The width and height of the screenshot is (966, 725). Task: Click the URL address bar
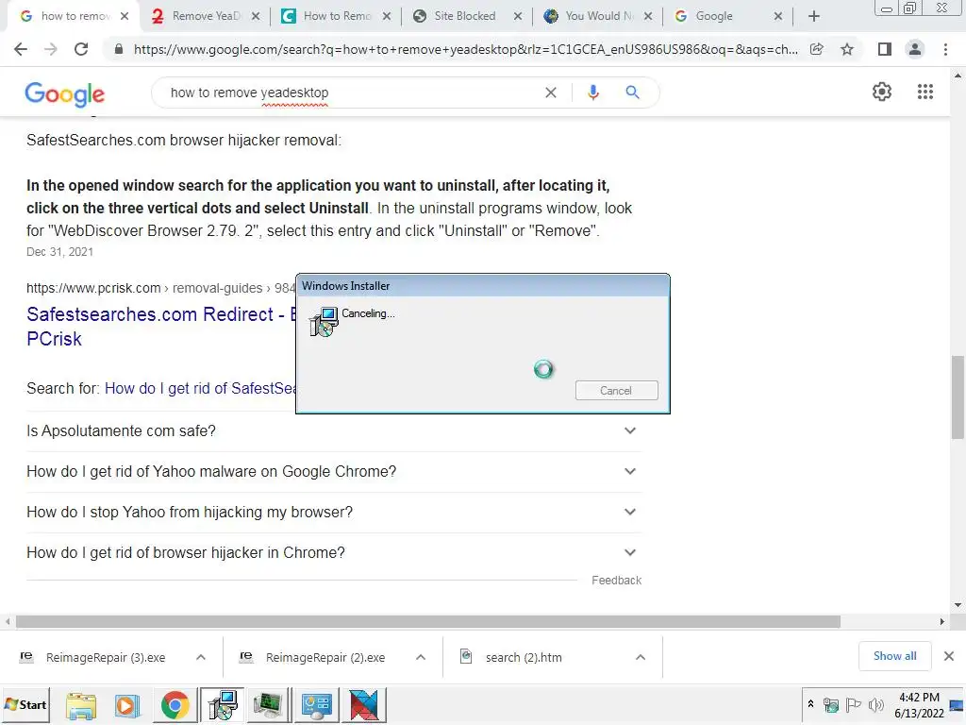[465, 49]
